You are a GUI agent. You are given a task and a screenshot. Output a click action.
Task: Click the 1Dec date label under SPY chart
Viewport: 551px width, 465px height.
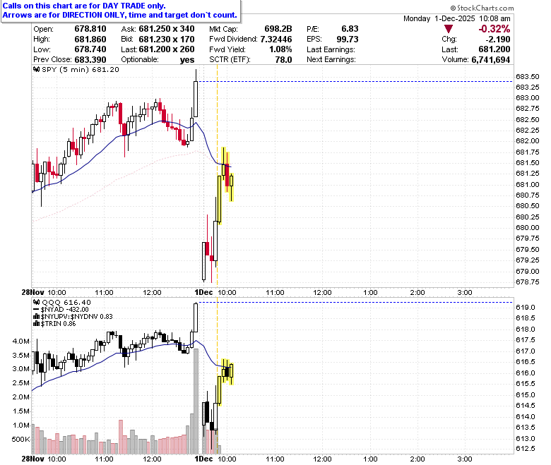point(204,292)
